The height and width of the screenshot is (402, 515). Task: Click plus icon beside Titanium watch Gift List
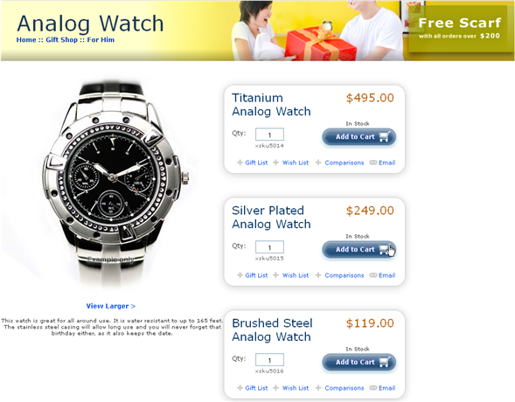coord(240,163)
